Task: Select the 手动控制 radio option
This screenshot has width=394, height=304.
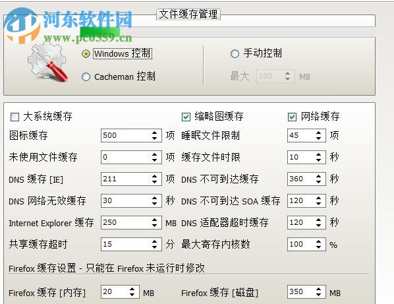Action: click(235, 53)
